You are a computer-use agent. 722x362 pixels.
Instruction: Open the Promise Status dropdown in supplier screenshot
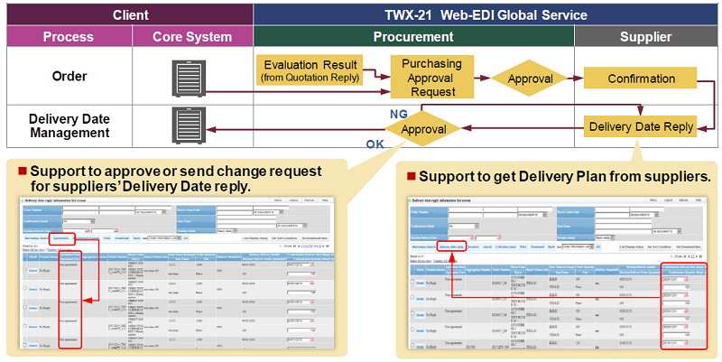605,237
